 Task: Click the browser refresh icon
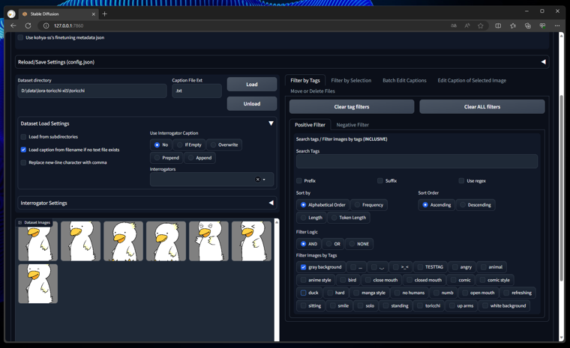tap(28, 25)
